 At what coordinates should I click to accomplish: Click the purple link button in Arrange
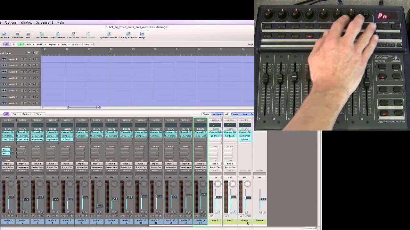6,44
